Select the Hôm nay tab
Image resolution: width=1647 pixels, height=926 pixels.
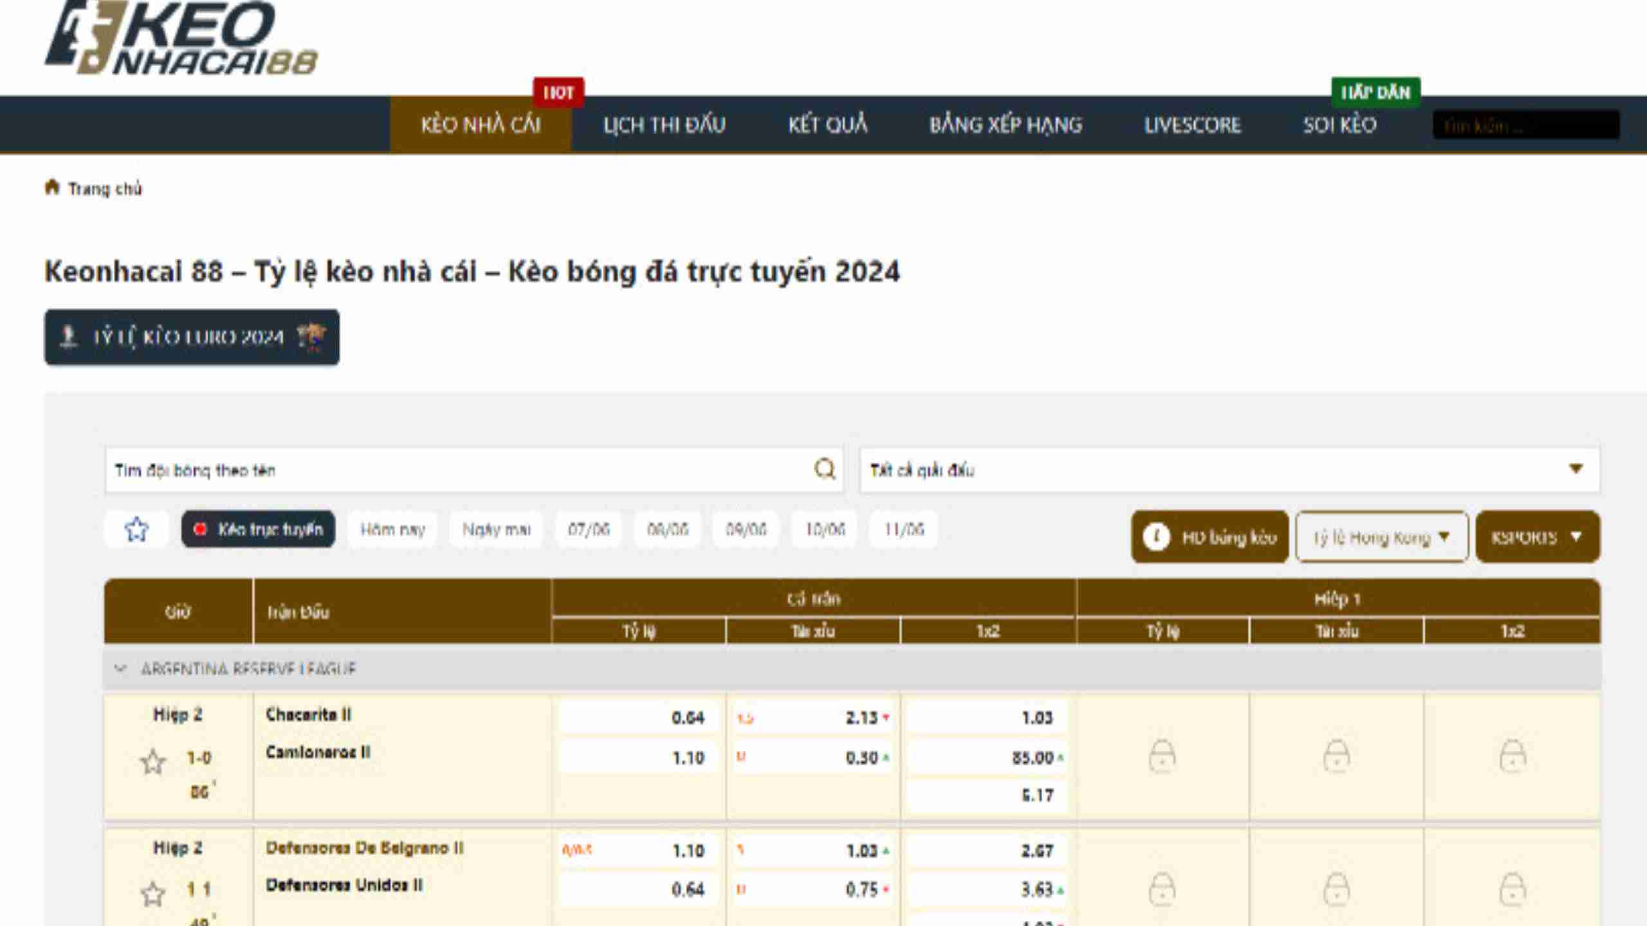392,529
